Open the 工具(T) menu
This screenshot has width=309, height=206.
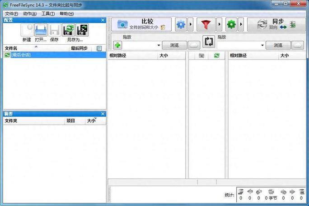pos(48,14)
